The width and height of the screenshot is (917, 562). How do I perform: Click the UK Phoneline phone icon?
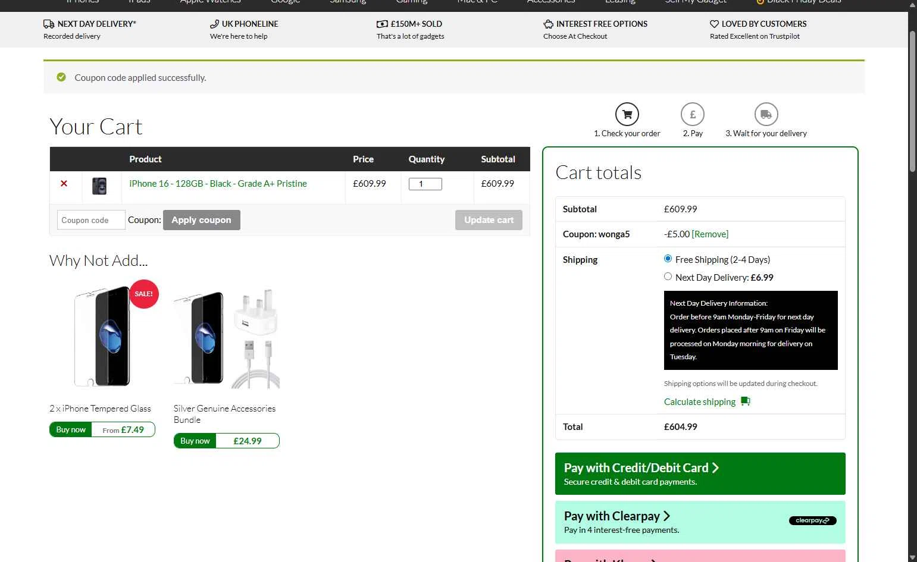[214, 24]
